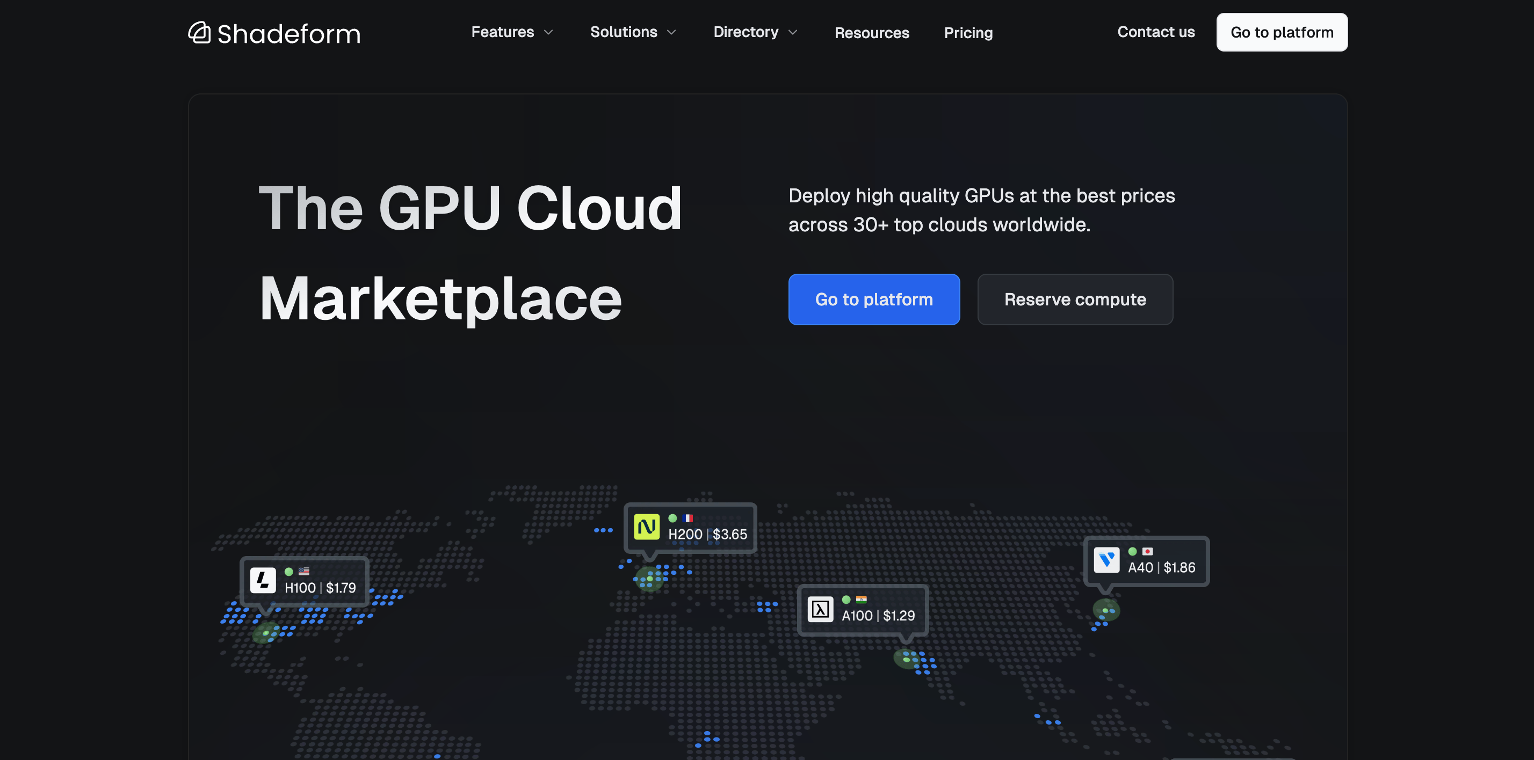Click the green status dot on A100 card
1534x760 pixels.
pos(846,600)
